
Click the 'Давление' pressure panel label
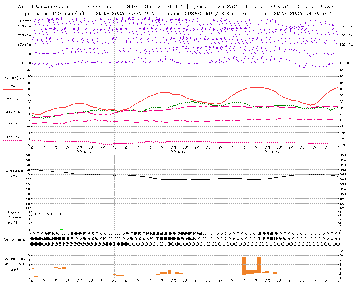[14, 171]
